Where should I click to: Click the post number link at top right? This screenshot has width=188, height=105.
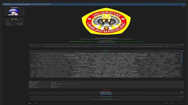pyautogui.click(x=183, y=7)
